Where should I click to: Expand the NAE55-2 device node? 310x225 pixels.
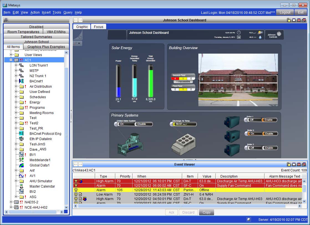click(x=11, y=202)
